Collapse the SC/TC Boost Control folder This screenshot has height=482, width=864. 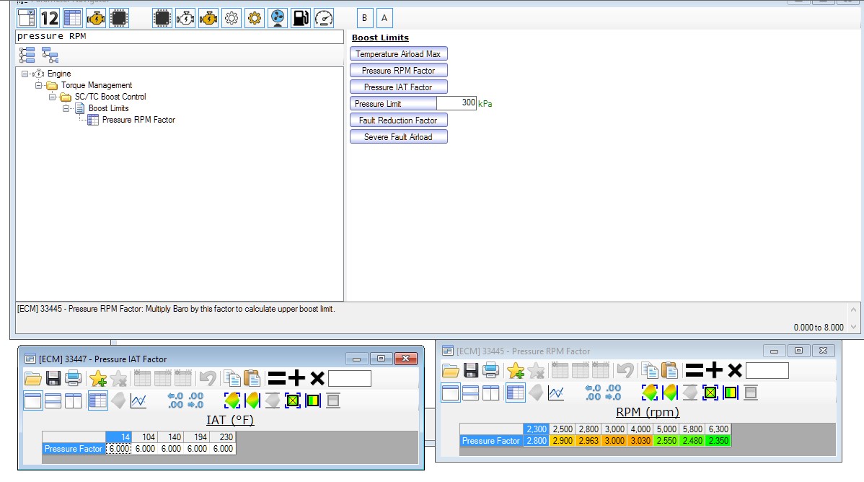pyautogui.click(x=52, y=97)
